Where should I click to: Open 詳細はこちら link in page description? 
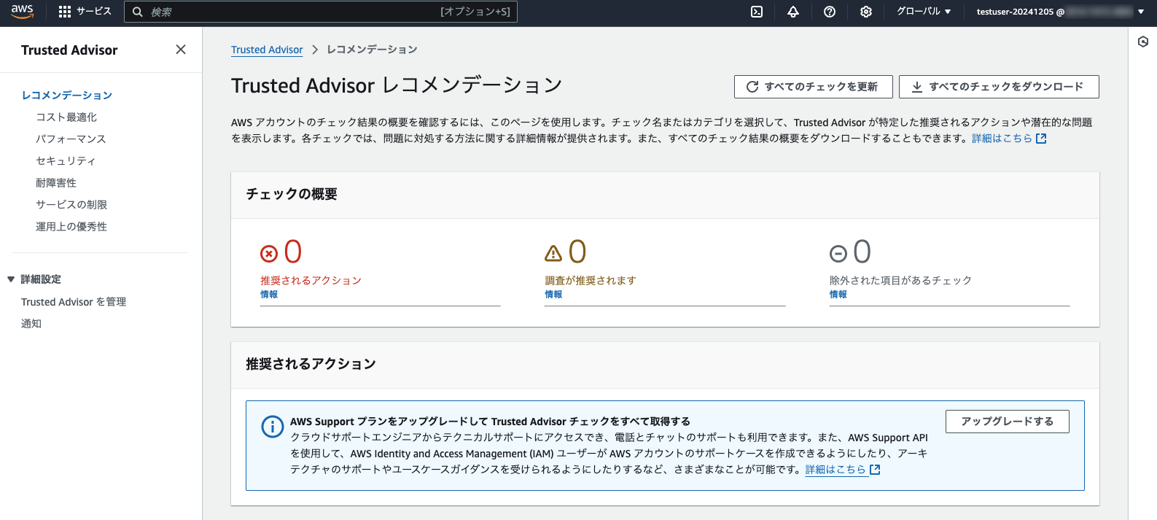1002,139
